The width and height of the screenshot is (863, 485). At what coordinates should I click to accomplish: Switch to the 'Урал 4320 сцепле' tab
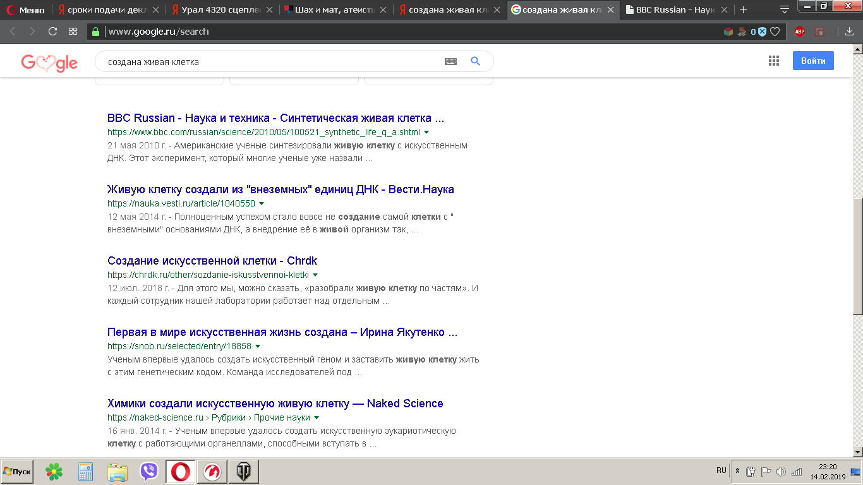[x=222, y=10]
